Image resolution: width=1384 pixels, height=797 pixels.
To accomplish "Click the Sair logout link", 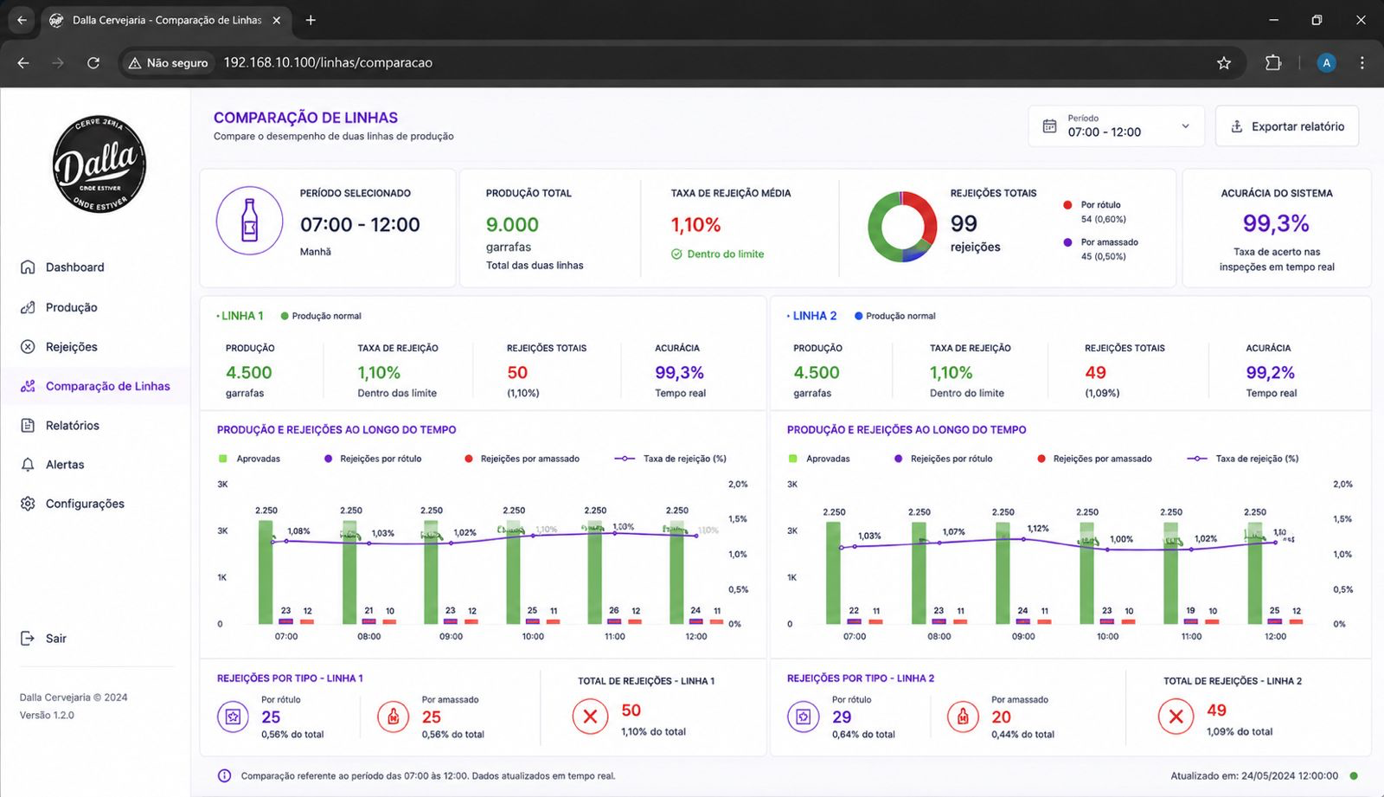I will click(43, 639).
